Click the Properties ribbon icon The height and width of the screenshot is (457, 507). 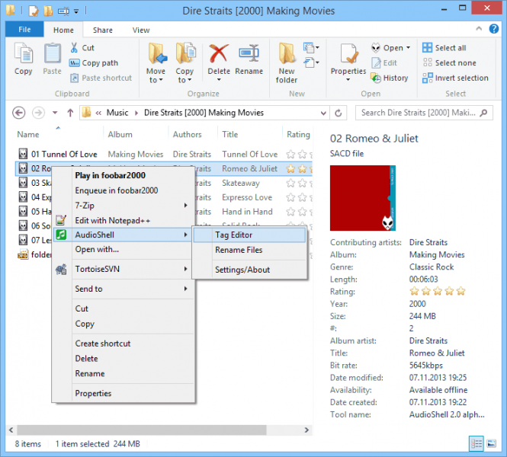tap(348, 53)
